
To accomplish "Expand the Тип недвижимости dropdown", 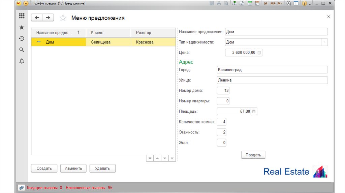I will [x=324, y=42].
